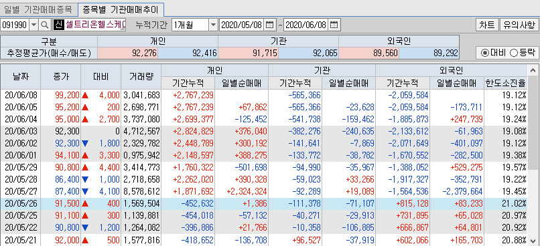Click the 20/05/29 date cell
The width and height of the screenshot is (540, 246).
pyautogui.click(x=21, y=167)
